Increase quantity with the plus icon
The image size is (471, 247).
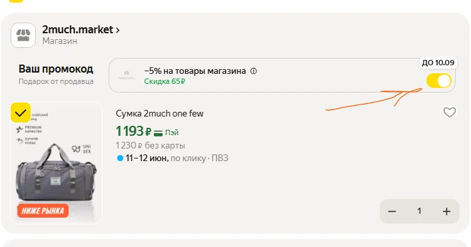click(x=446, y=211)
